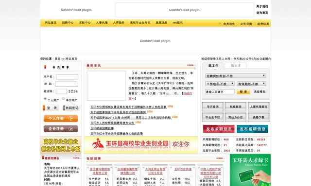
Task: Click the 关于我们 link at the top right
Action: (x=262, y=6)
